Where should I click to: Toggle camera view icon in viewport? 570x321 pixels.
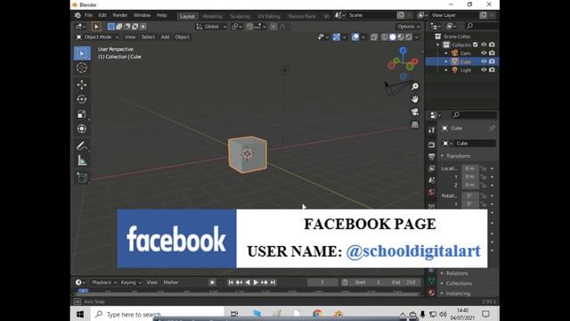coord(415,111)
